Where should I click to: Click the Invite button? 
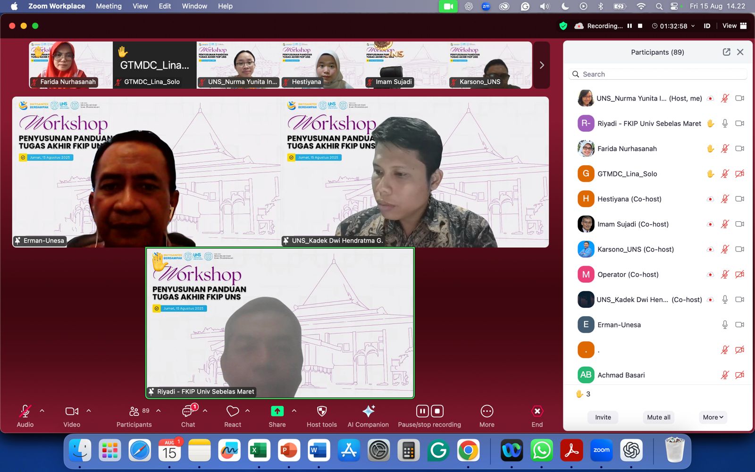pyautogui.click(x=603, y=417)
